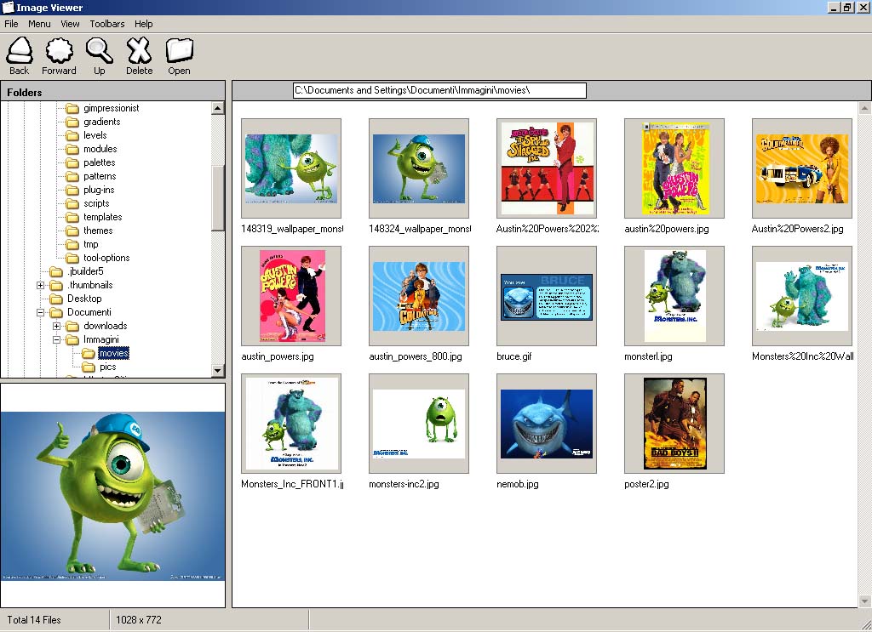872x632 pixels.
Task: Open the Toolbars menu
Action: point(106,24)
